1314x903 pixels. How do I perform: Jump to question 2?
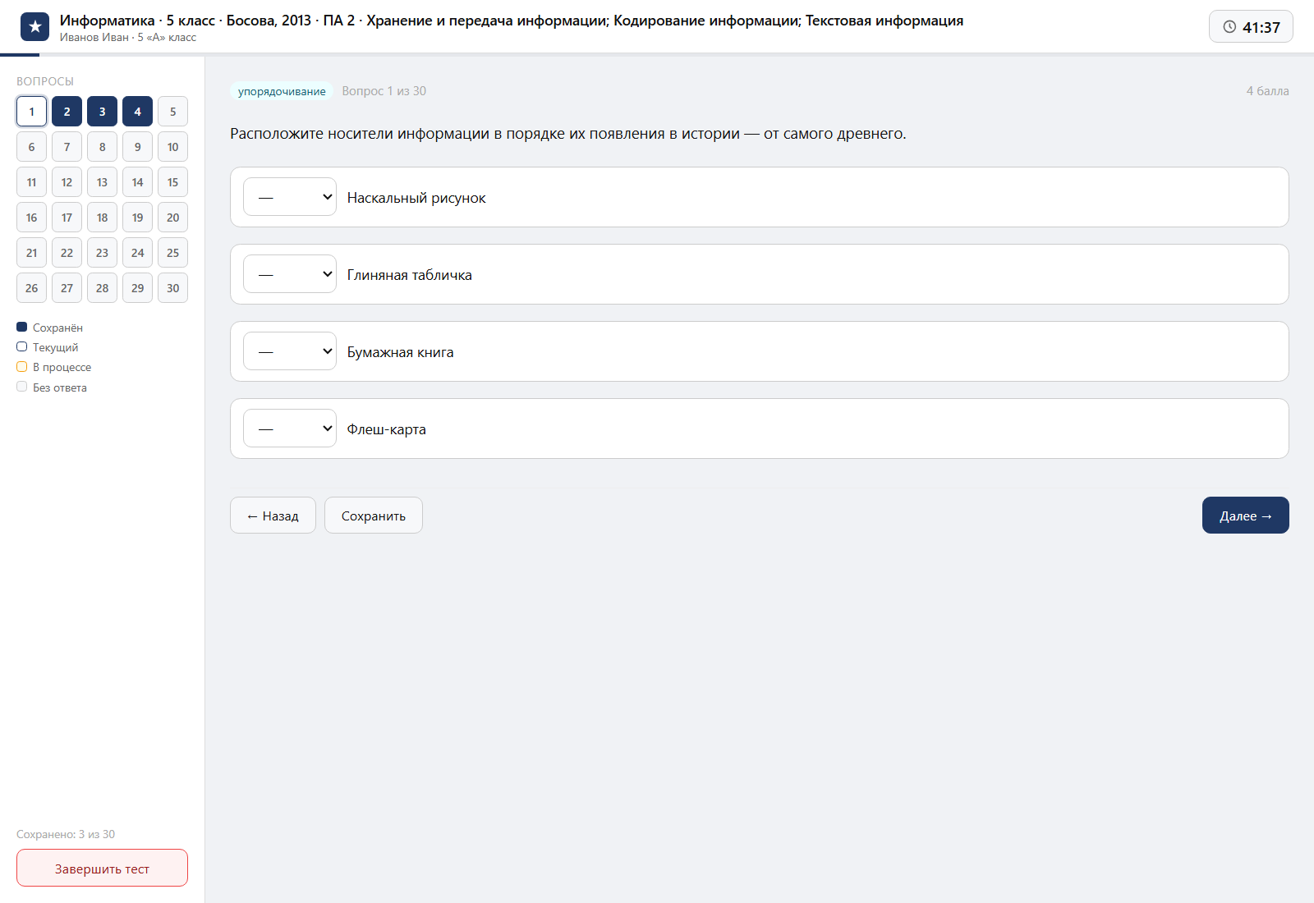pos(67,112)
